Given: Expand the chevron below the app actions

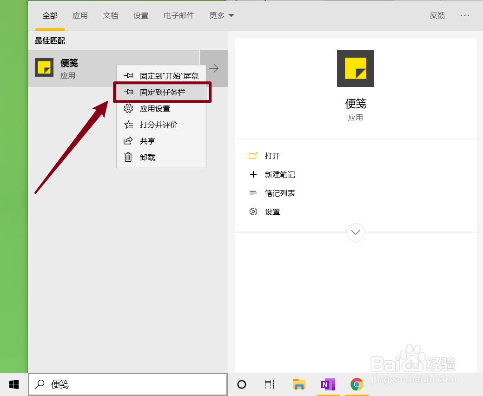Looking at the screenshot, I should point(355,232).
